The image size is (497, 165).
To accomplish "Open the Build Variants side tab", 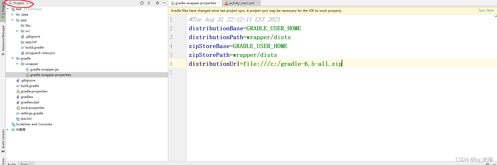I will pos(3,141).
